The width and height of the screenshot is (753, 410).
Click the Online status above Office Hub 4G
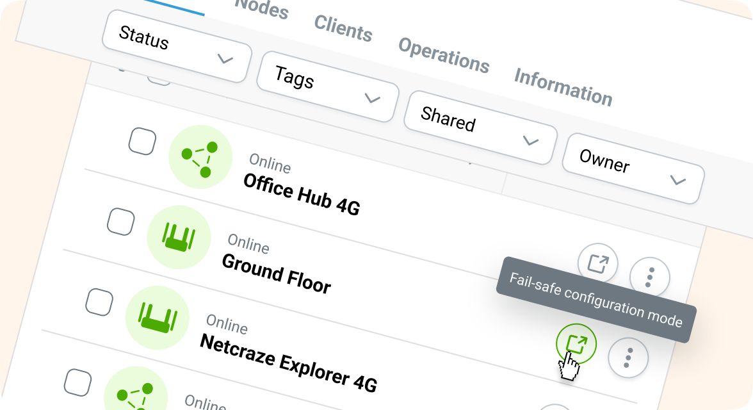(270, 163)
